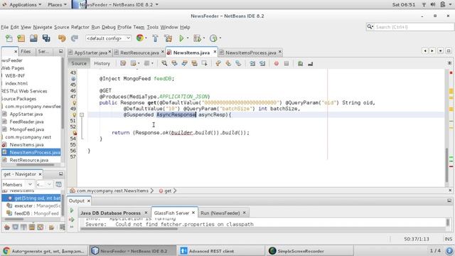Click the Shift Line Left icon
Viewport: 455px width, 256px height.
252,63
